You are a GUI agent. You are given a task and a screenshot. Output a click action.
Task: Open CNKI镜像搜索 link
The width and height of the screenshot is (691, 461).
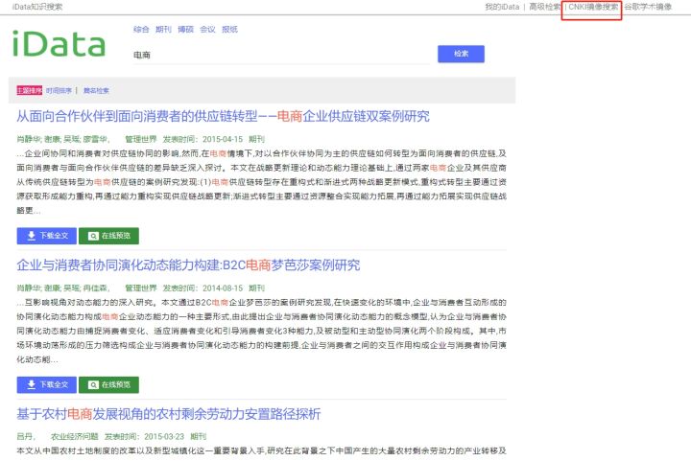[x=593, y=7]
